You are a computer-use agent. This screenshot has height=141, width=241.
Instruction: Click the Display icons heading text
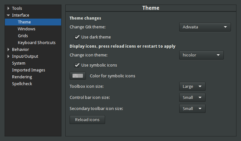tap(123, 46)
